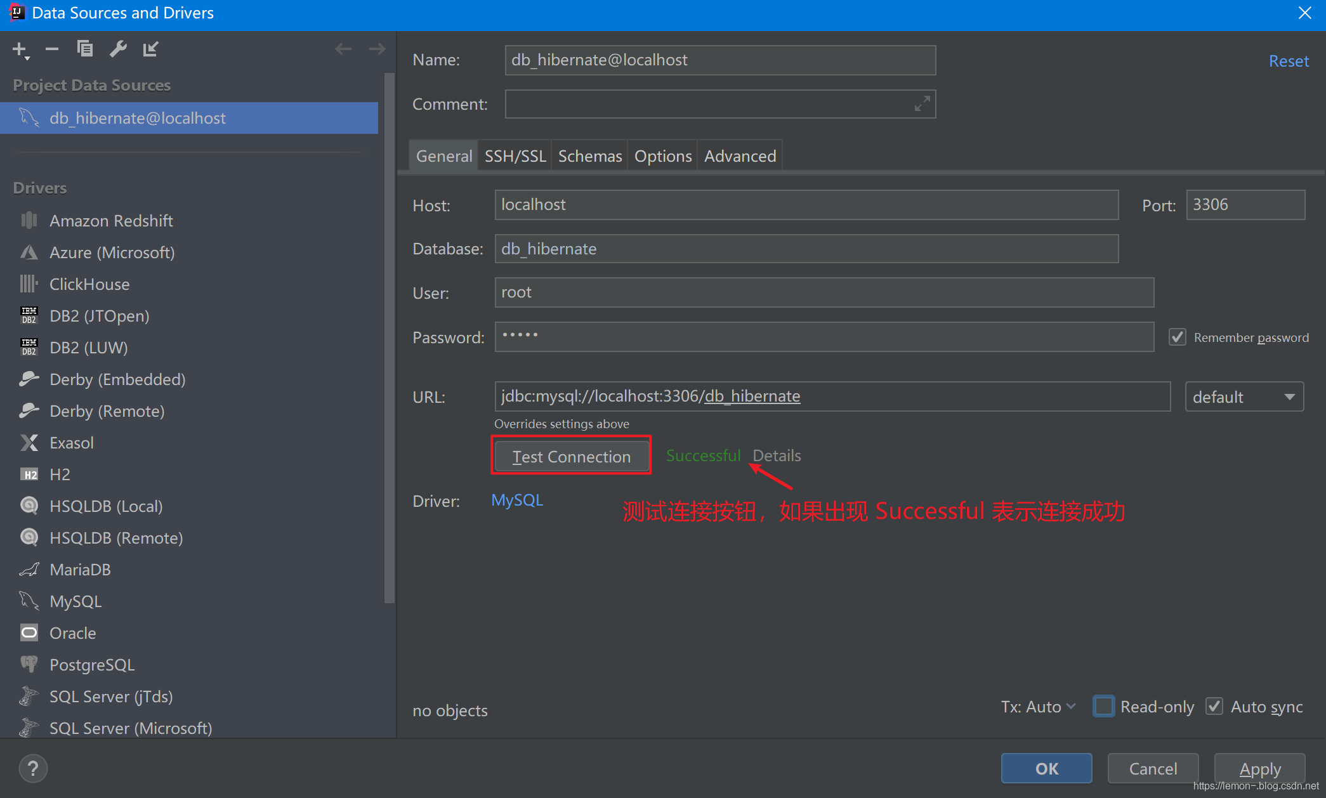Viewport: 1326px width, 798px height.
Task: Click the add data source plus icon
Action: [19, 49]
